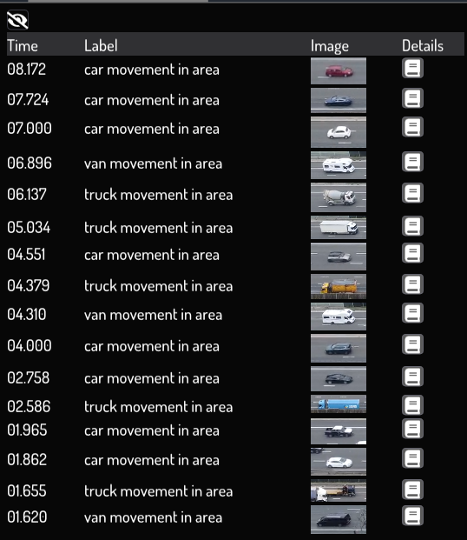Screen dimensions: 467x540
Task: Click the Image column header
Action: pyautogui.click(x=330, y=46)
